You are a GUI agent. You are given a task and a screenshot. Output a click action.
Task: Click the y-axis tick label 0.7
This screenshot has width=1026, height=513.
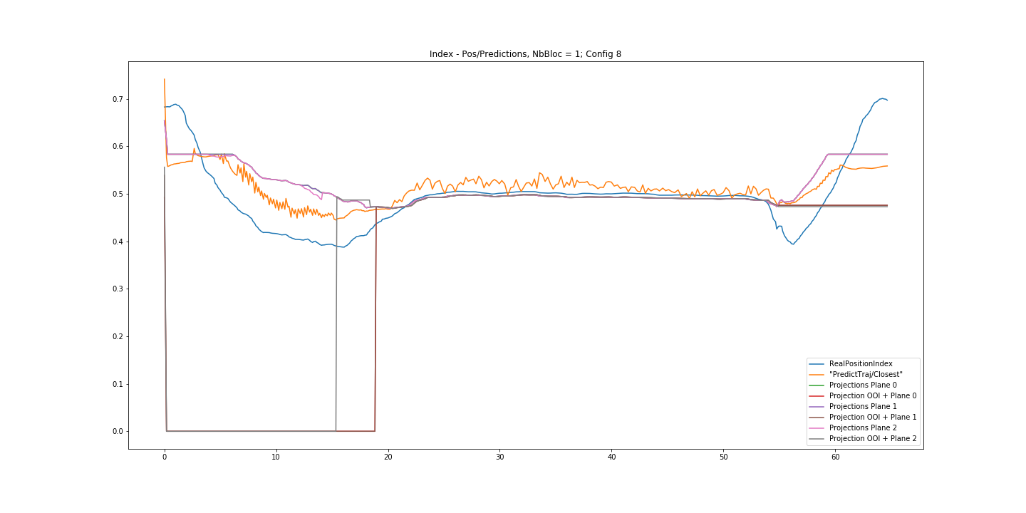tap(116, 99)
